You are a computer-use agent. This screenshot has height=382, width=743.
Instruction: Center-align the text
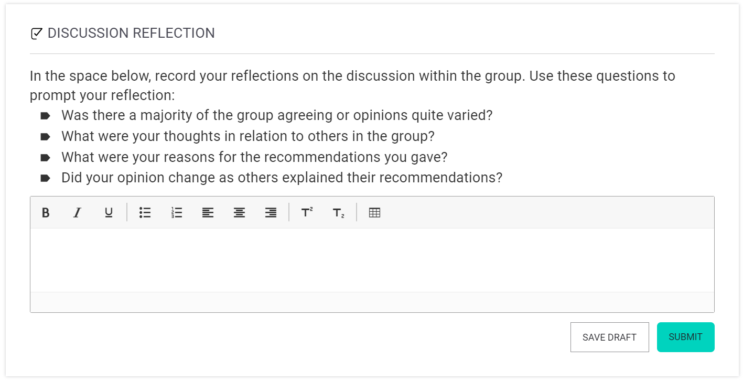tap(240, 213)
